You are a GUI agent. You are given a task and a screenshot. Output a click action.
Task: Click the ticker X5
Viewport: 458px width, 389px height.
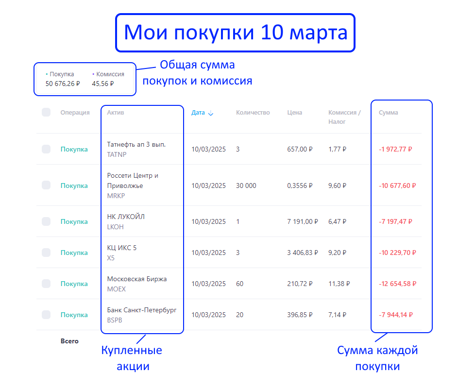[111, 258]
